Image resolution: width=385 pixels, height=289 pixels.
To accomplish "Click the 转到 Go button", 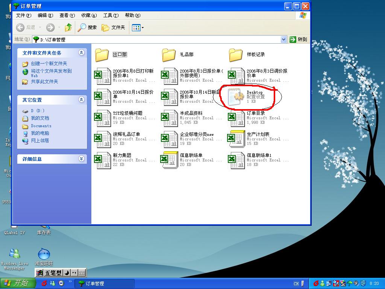I will tap(298, 39).
